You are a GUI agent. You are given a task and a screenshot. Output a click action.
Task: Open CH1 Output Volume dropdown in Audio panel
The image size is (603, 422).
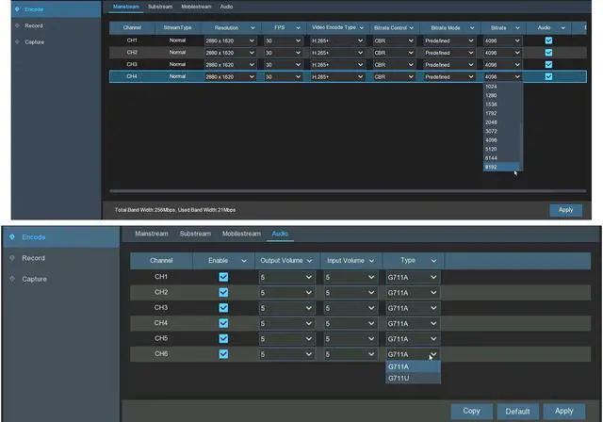[286, 277]
